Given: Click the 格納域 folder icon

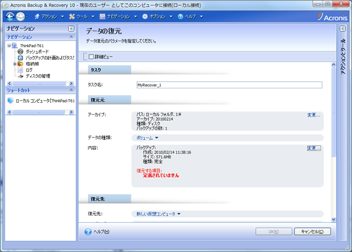Looking at the screenshot, I should tap(20, 64).
